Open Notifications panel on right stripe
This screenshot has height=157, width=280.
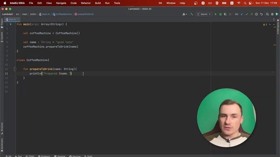coord(278,27)
